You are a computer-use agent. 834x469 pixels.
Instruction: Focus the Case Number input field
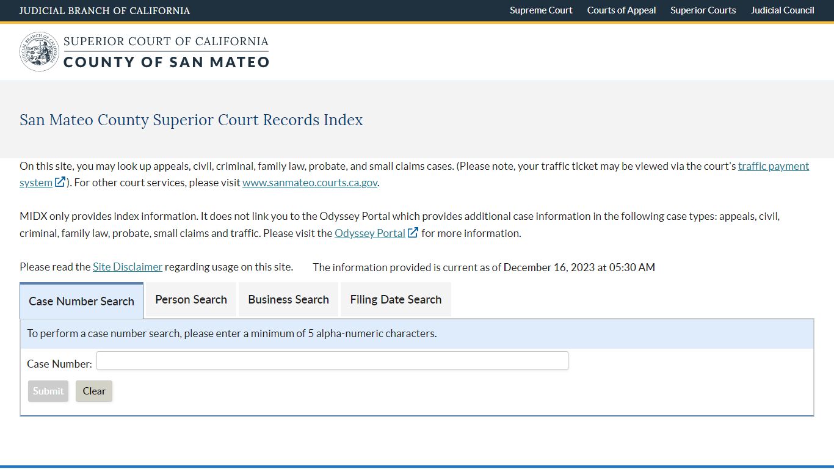332,360
